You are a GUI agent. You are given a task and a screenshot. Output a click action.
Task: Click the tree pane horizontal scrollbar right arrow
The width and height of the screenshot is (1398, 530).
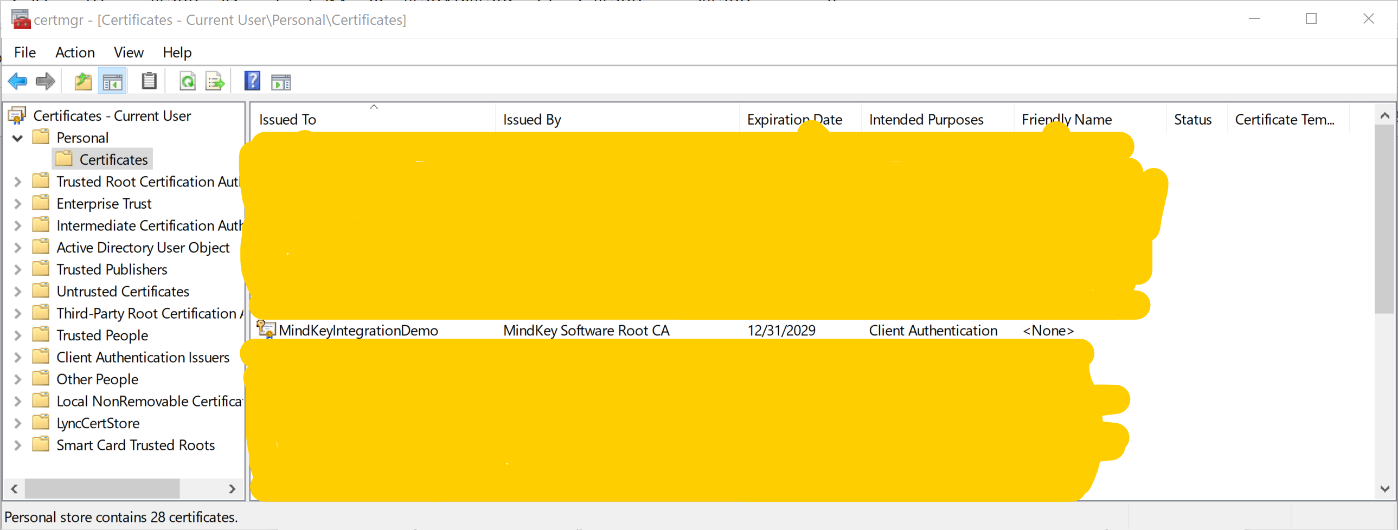(232, 489)
